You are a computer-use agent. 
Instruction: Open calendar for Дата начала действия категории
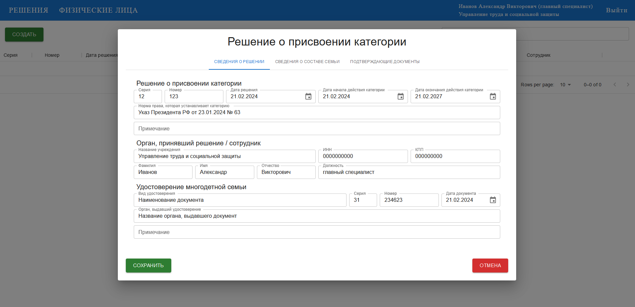[x=401, y=97]
